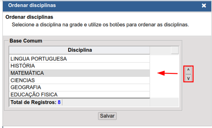The height and width of the screenshot is (128, 212).
Task: Choose the CIENCIAS discipline row
Action: click(80, 80)
